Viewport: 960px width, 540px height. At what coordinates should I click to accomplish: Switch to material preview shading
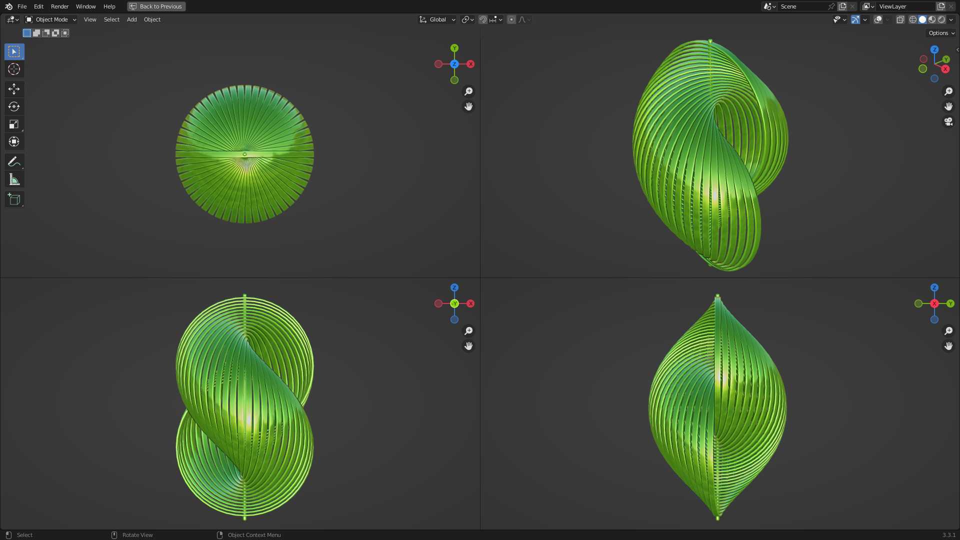[x=932, y=19]
